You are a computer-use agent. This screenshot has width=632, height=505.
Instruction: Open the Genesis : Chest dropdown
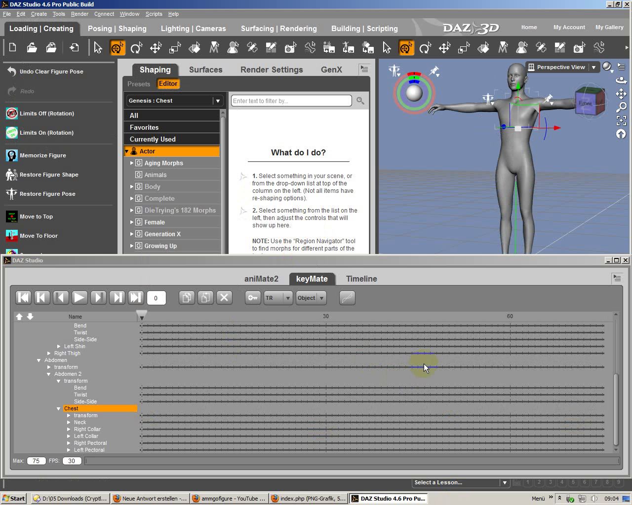(x=217, y=101)
